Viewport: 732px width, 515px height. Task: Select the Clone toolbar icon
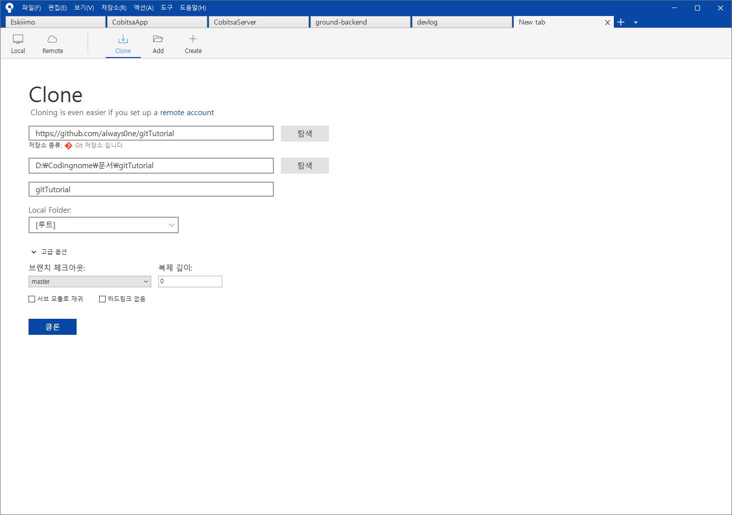(123, 39)
